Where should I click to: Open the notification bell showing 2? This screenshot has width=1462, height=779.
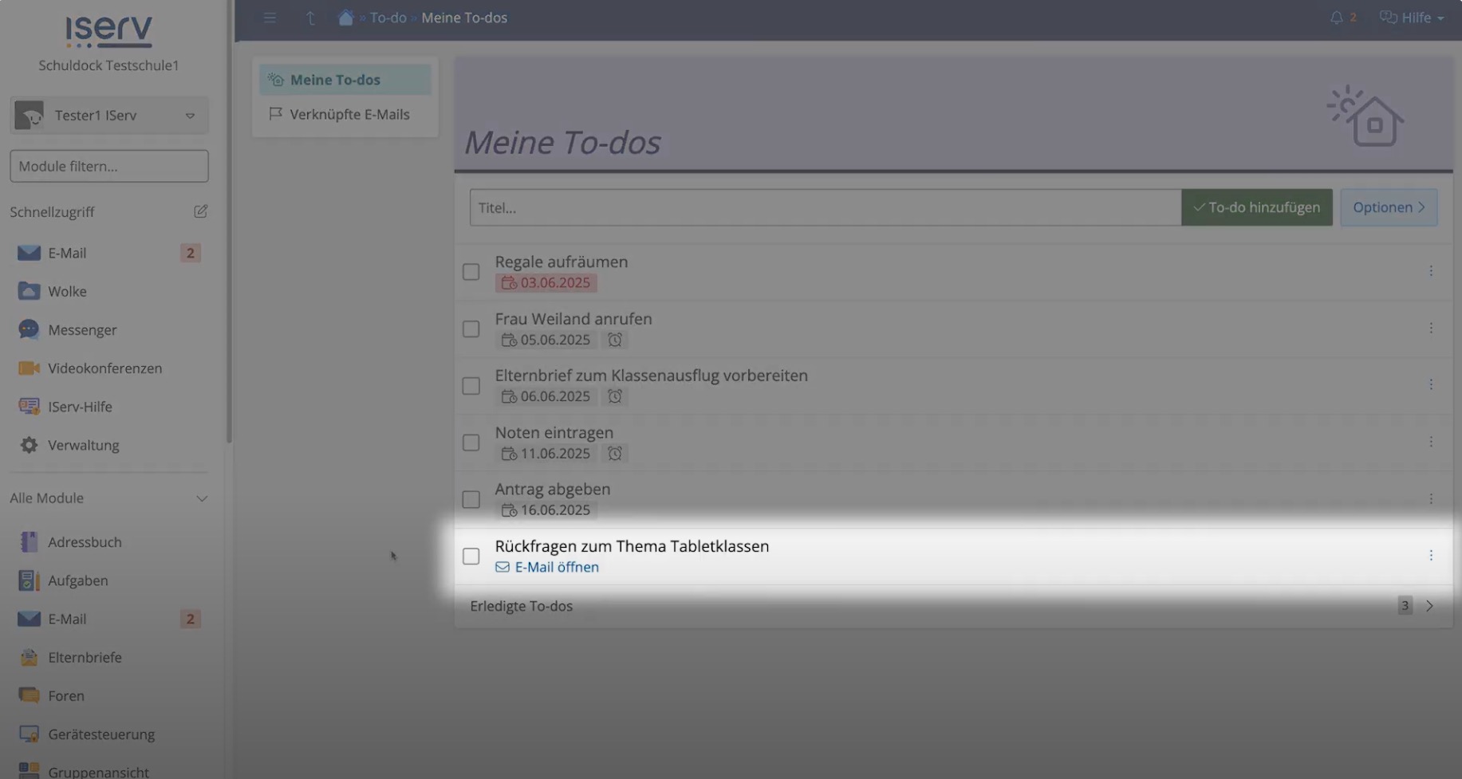point(1337,17)
